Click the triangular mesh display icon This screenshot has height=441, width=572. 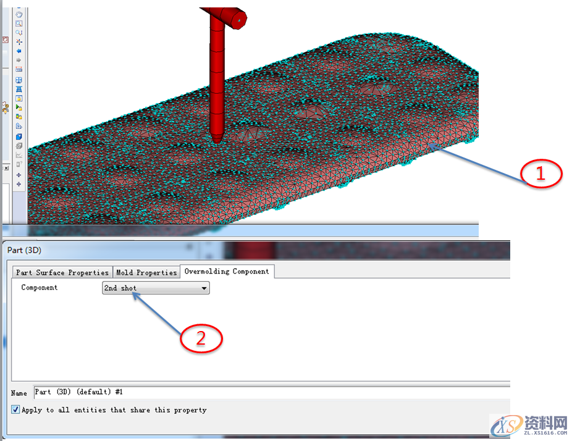click(x=19, y=155)
